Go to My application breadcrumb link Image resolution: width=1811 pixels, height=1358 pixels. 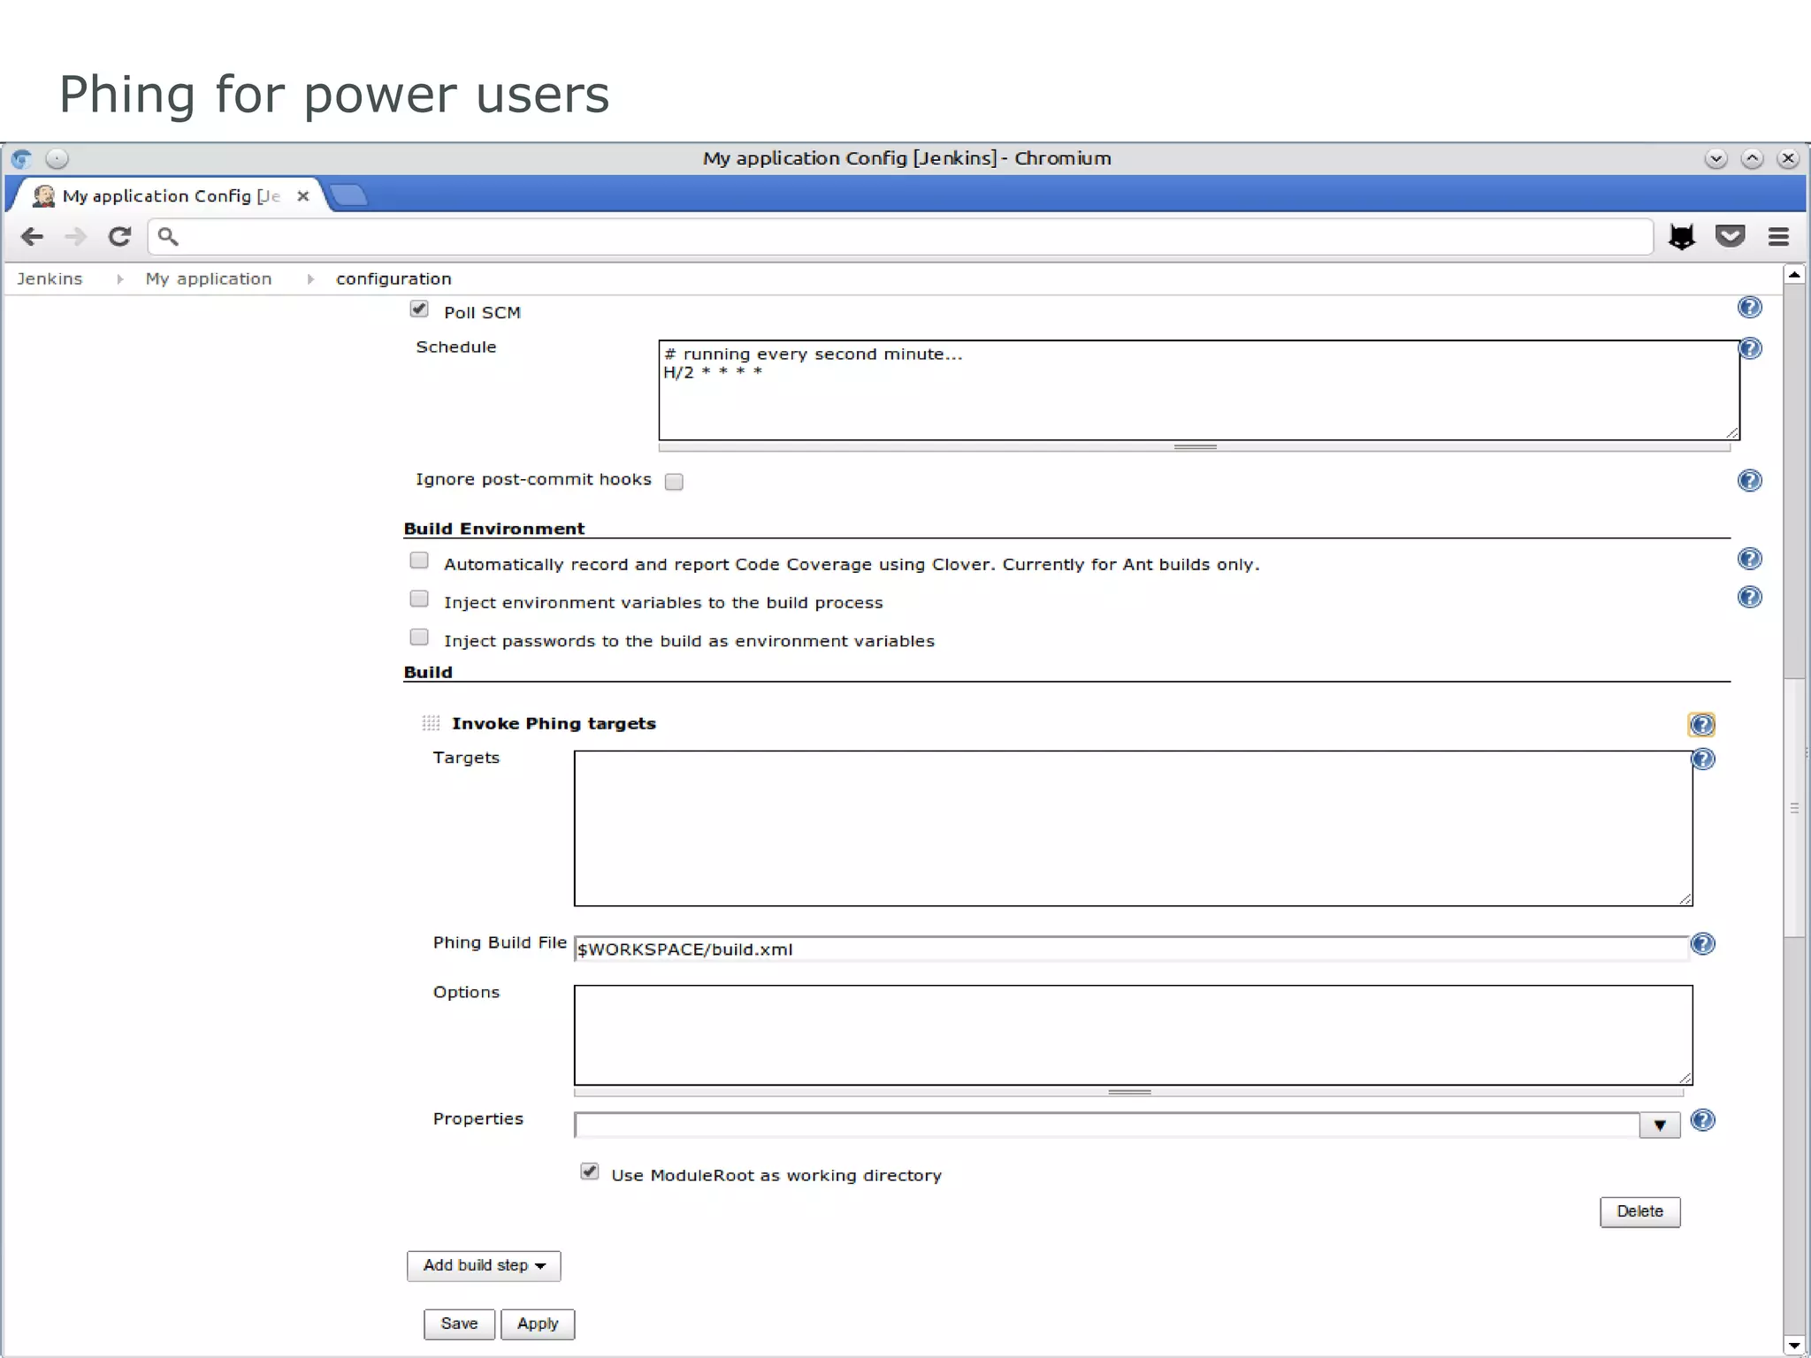point(209,279)
